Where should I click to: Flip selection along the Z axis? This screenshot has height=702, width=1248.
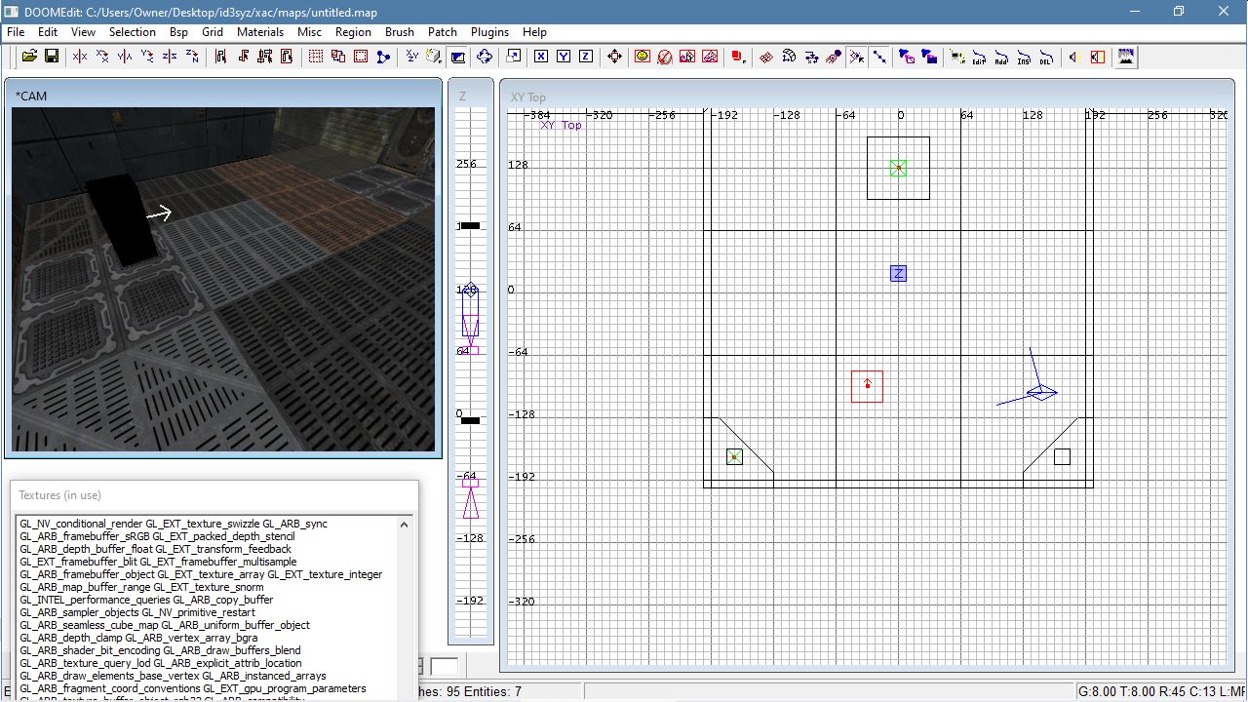170,57
